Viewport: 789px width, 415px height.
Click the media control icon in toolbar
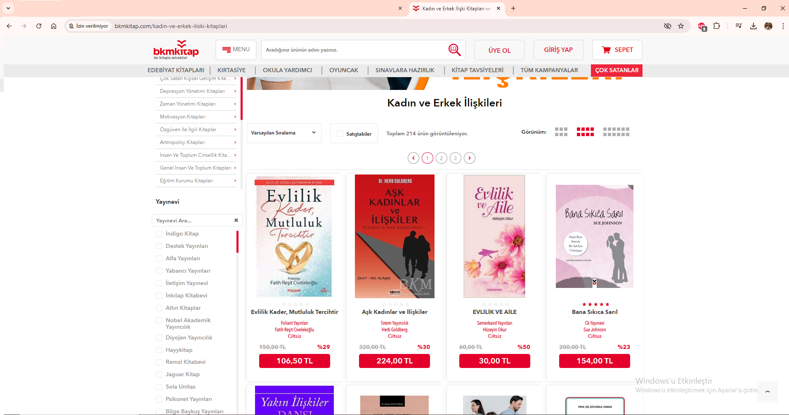click(739, 26)
